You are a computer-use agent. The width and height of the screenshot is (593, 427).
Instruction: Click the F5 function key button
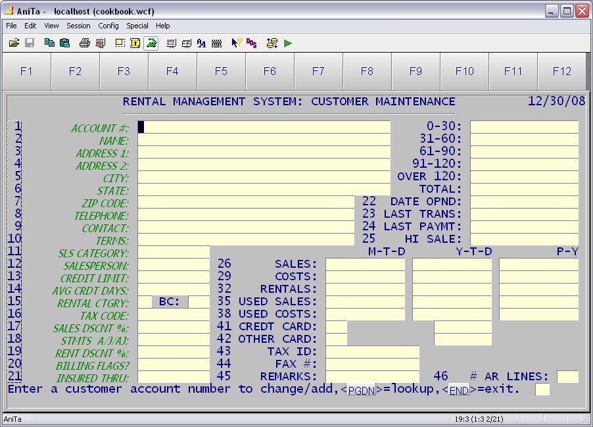(x=222, y=71)
